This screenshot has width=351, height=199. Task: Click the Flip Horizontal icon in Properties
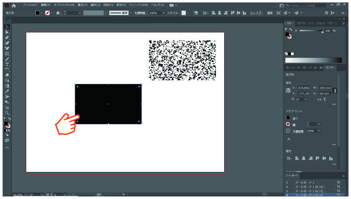point(319,99)
